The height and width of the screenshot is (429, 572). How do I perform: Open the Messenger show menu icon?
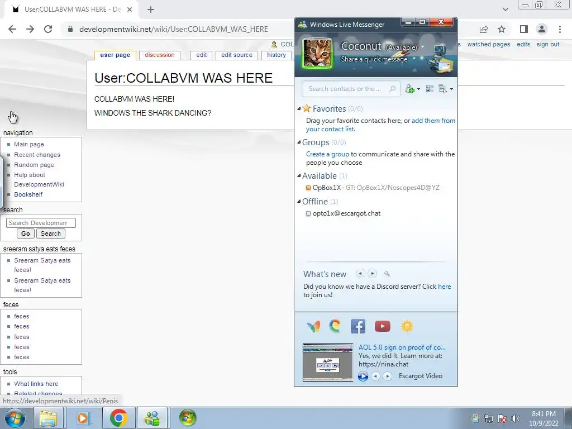point(443,89)
